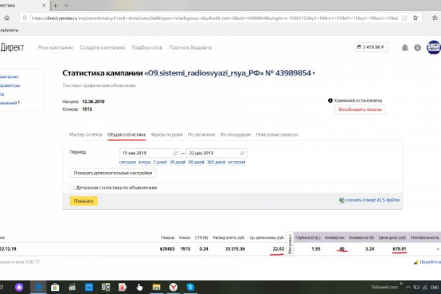441x294 pixels.
Task: Edit the start date field 15 янв 2019
Action: [149, 153]
